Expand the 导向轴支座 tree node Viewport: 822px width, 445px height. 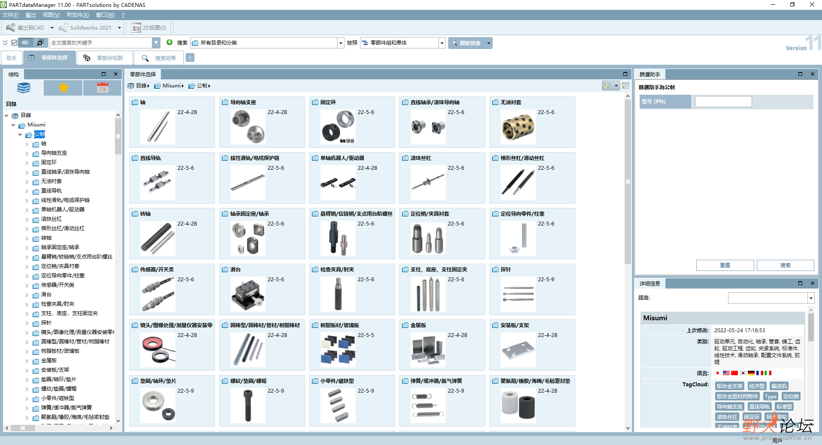click(x=27, y=153)
